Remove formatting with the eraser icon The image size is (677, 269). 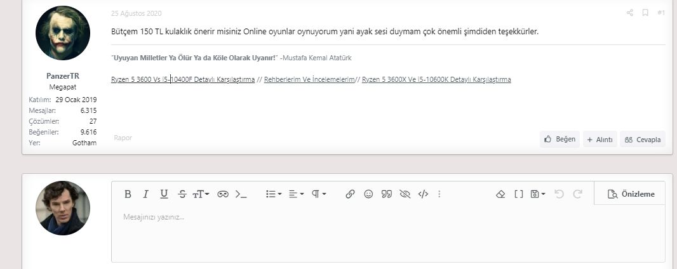(x=500, y=194)
